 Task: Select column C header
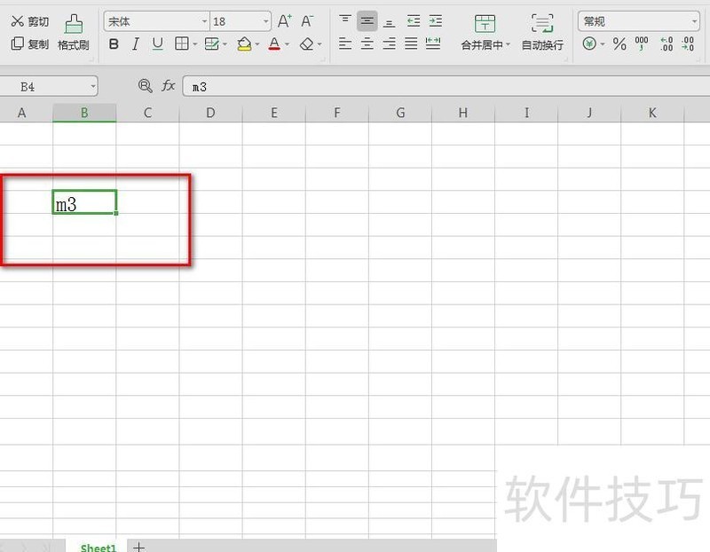coord(147,113)
